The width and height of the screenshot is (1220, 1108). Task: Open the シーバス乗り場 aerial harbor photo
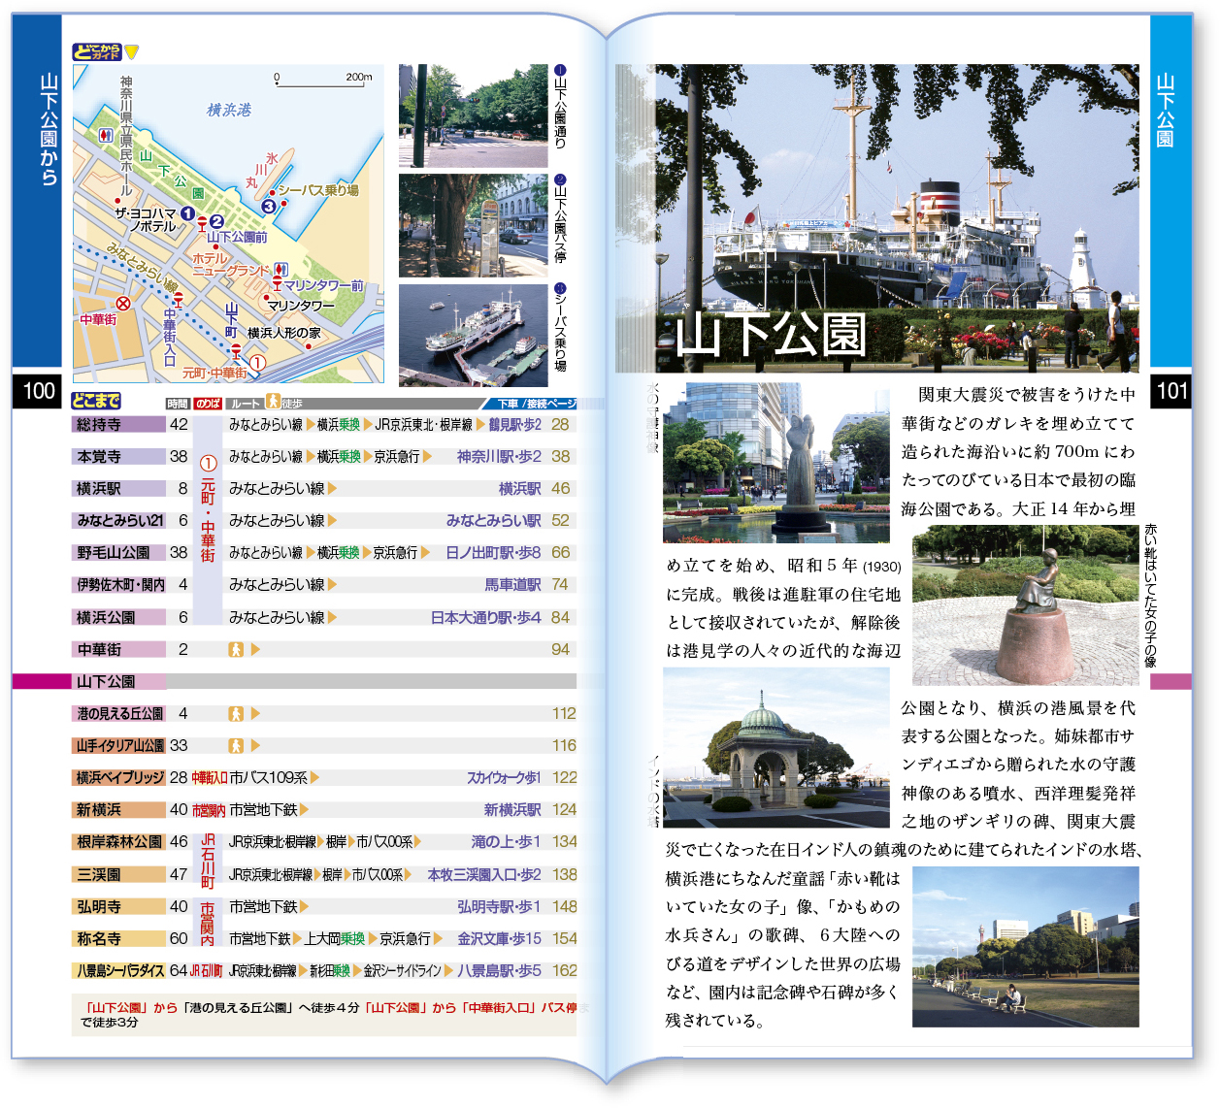(x=473, y=335)
